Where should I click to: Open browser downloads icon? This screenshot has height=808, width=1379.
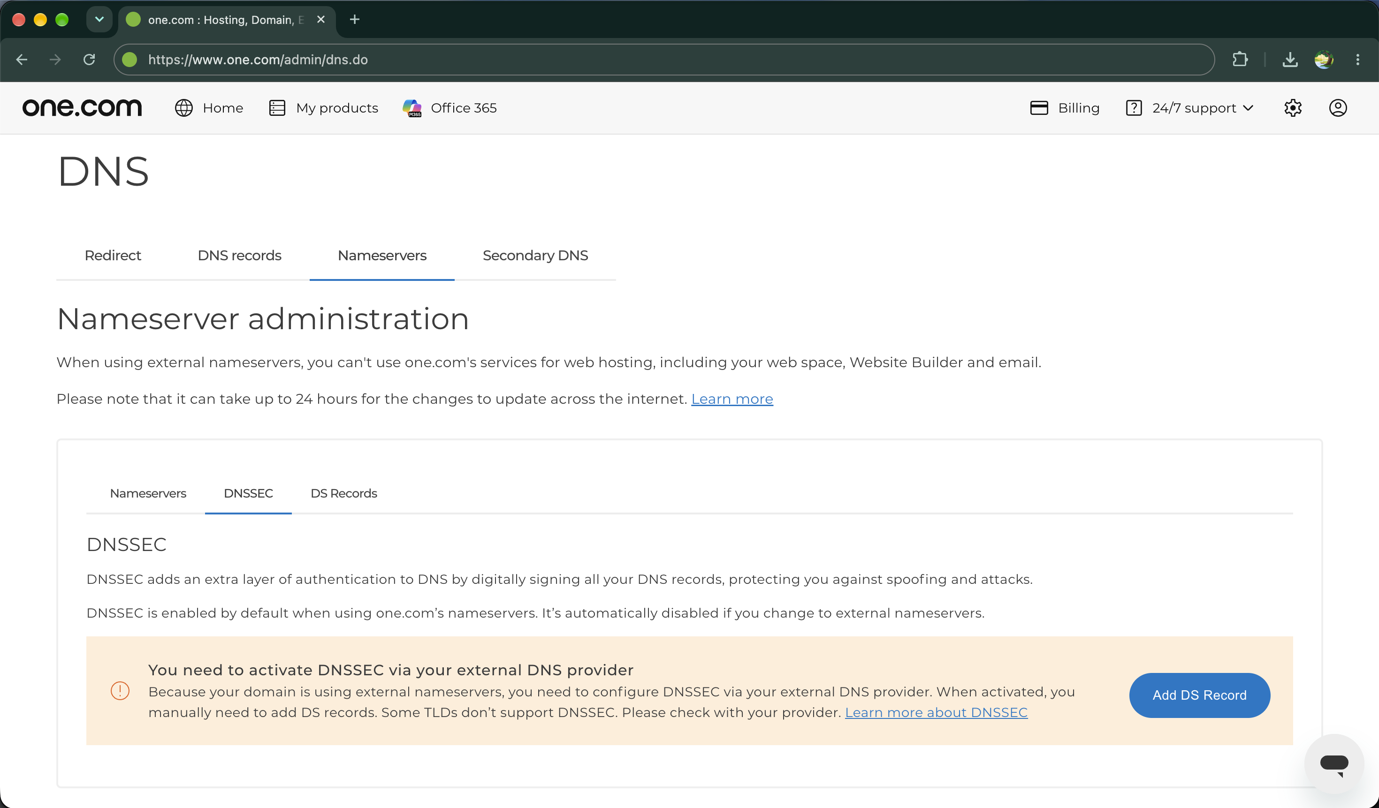click(x=1290, y=59)
